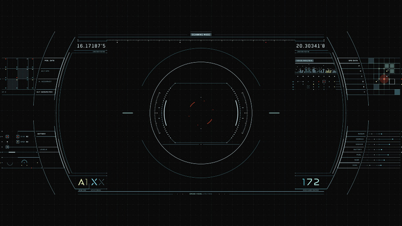
Task: Select the 16.17187'5 coordinate readout
Action: 91,46
